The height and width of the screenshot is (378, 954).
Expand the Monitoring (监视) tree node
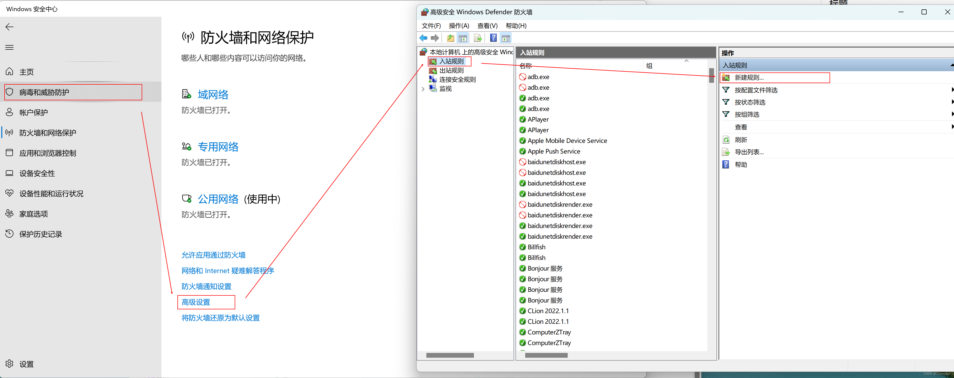tap(423, 89)
